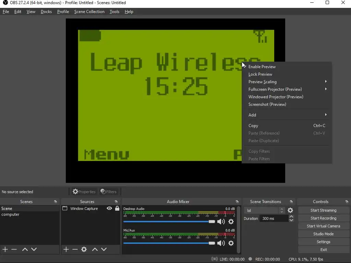The image size is (351, 263).
Task: Toggle lock on Window Capture source
Action: (117, 209)
